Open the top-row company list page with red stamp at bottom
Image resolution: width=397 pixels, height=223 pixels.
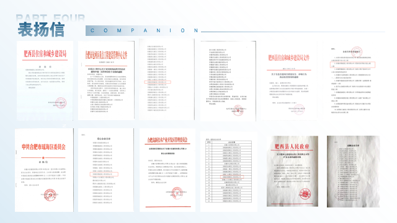[228, 81]
